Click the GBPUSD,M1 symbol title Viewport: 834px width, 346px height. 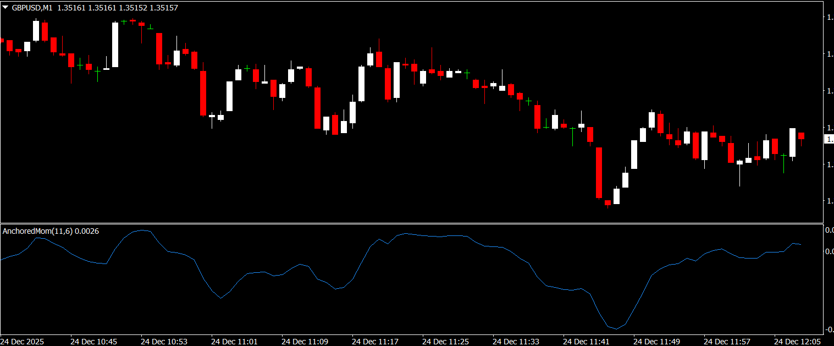click(32, 8)
